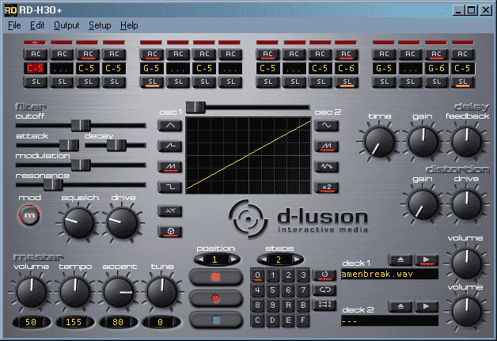Click the amenbreak.wav deck 1 file field

(389, 274)
